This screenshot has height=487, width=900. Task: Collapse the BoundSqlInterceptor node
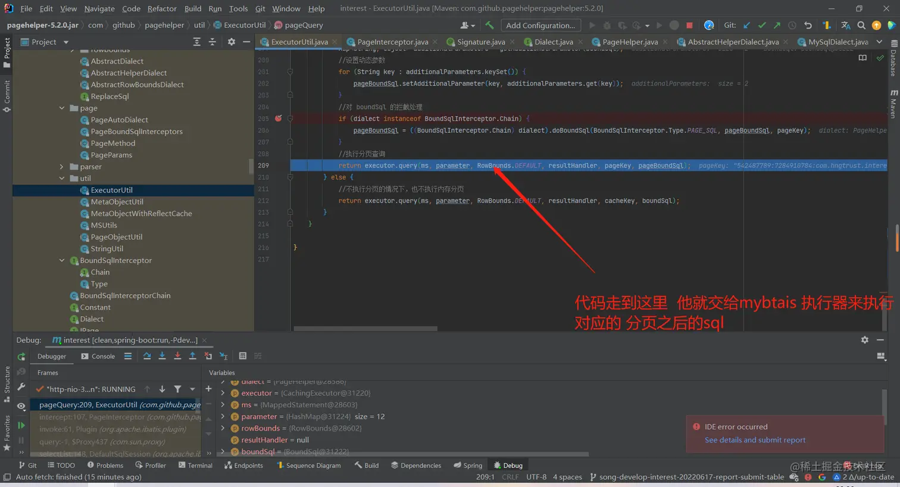click(62, 260)
